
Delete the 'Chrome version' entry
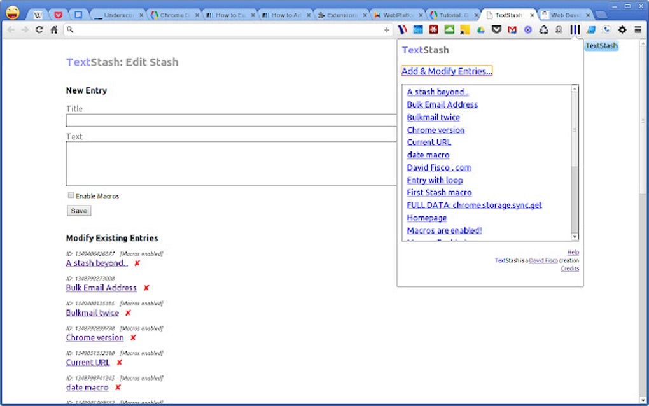132,337
